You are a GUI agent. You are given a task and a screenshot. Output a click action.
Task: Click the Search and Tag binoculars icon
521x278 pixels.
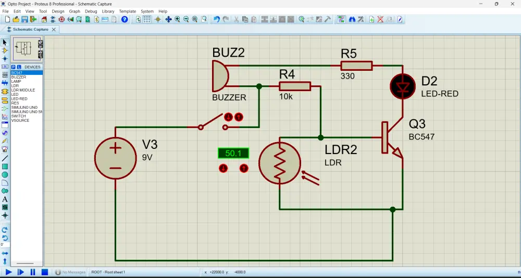[x=352, y=19]
